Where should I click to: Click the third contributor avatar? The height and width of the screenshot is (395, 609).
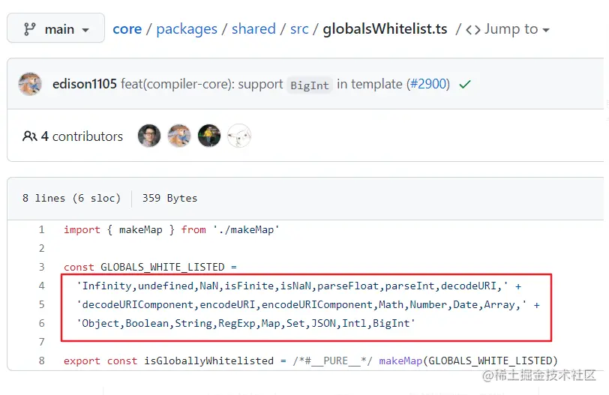coord(209,136)
